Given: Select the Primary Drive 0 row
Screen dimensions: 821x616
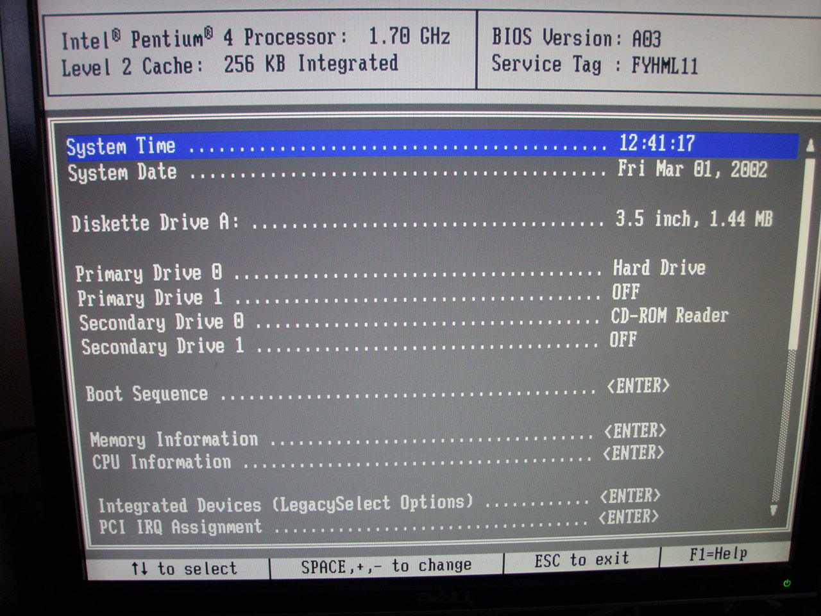Looking at the screenshot, I should (390, 270).
